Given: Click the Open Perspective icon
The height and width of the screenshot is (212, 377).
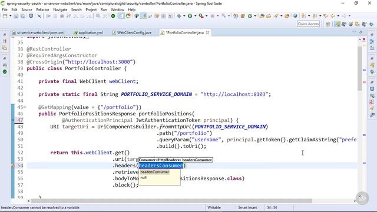Looking at the screenshot, I should coord(328,24).
